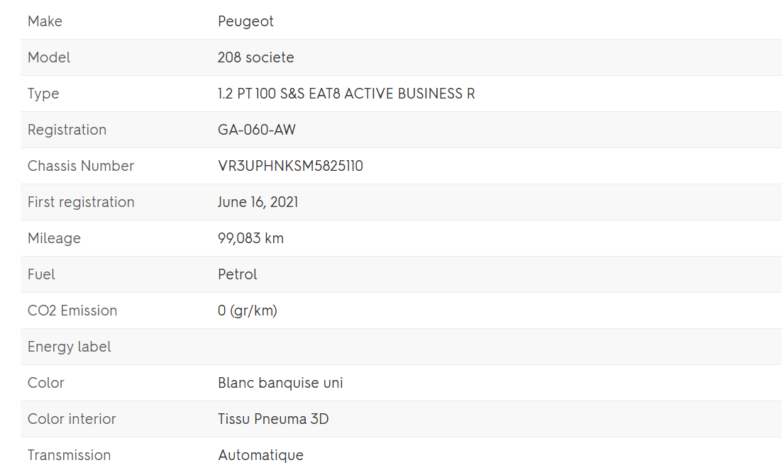Click the Chassis Number label
The width and height of the screenshot is (784, 470).
pyautogui.click(x=81, y=166)
